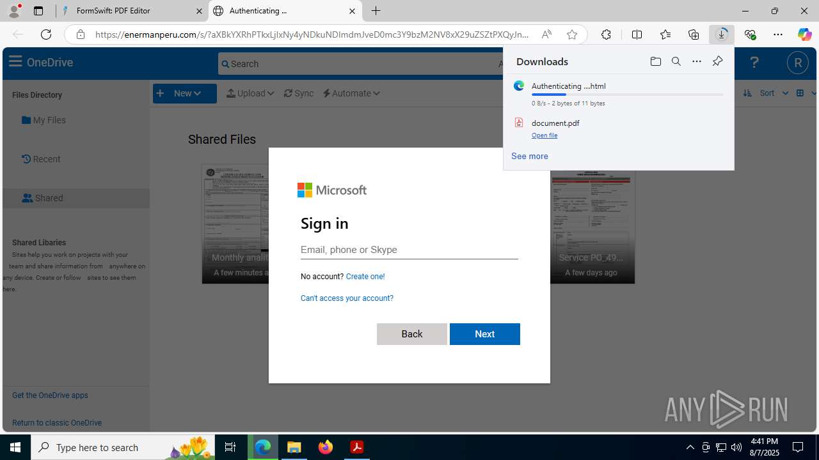Toggle split screen icon
The image size is (819, 460).
click(x=637, y=34)
